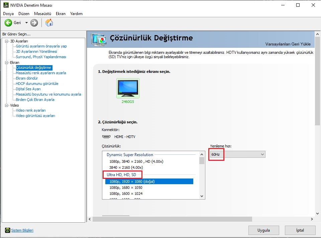Open Dijital Ses Ayarı
This screenshot has width=321, height=238.
pyautogui.click(x=28, y=89)
